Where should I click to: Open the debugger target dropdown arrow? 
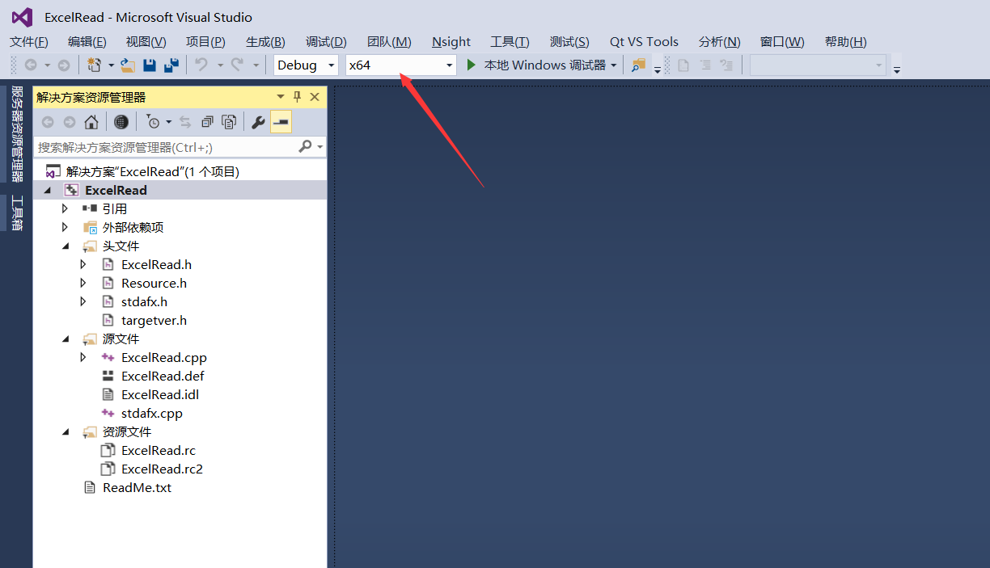[x=613, y=65]
